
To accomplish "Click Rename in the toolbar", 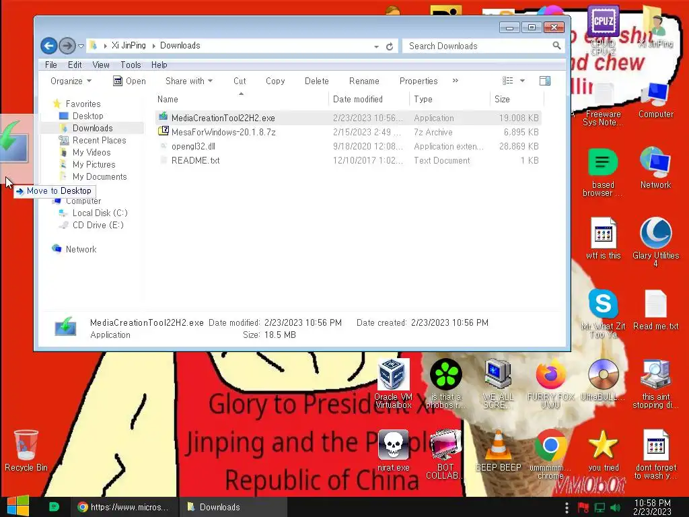I will coord(364,81).
